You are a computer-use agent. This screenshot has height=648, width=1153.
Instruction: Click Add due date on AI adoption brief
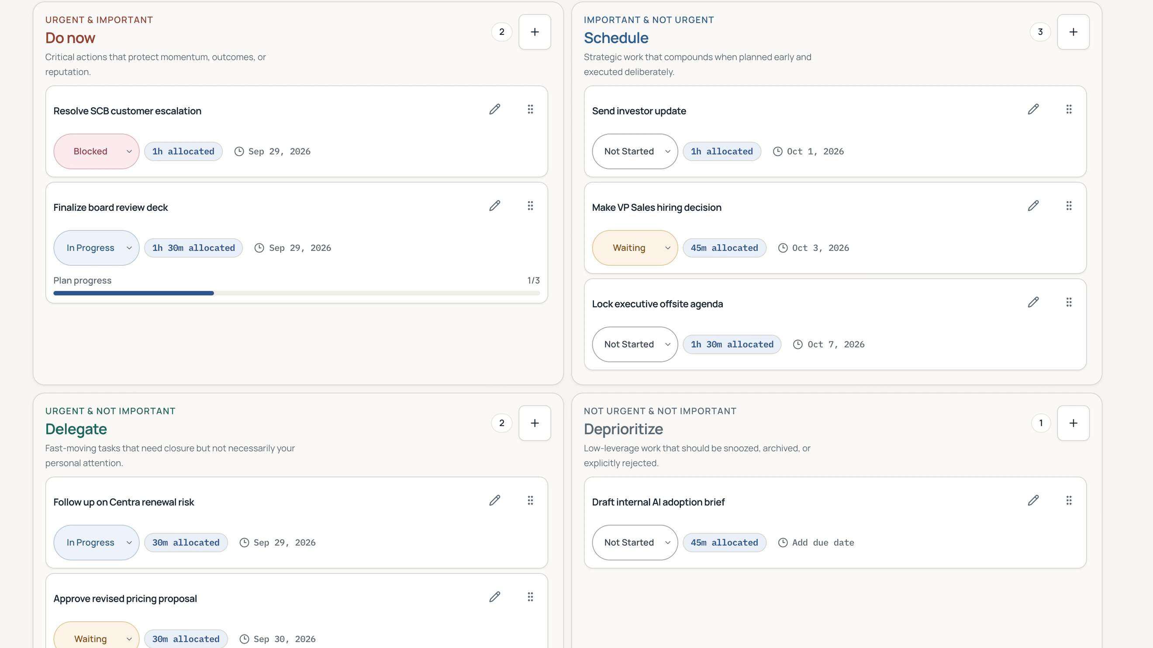click(816, 542)
